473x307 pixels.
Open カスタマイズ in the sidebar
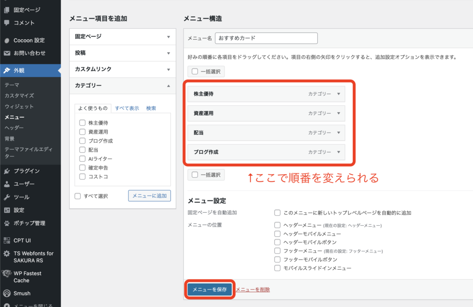point(19,96)
